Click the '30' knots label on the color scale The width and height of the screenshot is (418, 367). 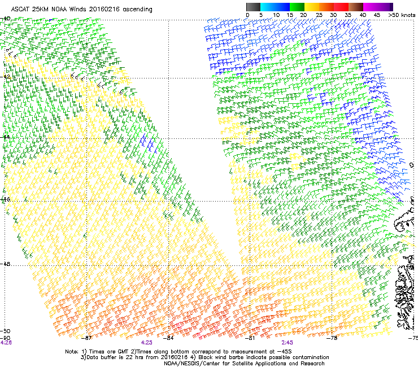point(333,15)
